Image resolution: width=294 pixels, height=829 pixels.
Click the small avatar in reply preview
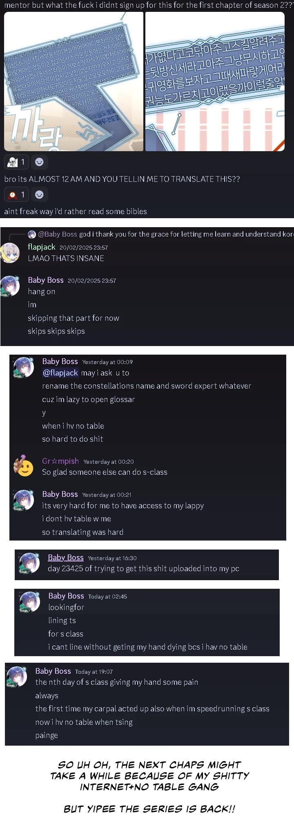pyautogui.click(x=32, y=235)
